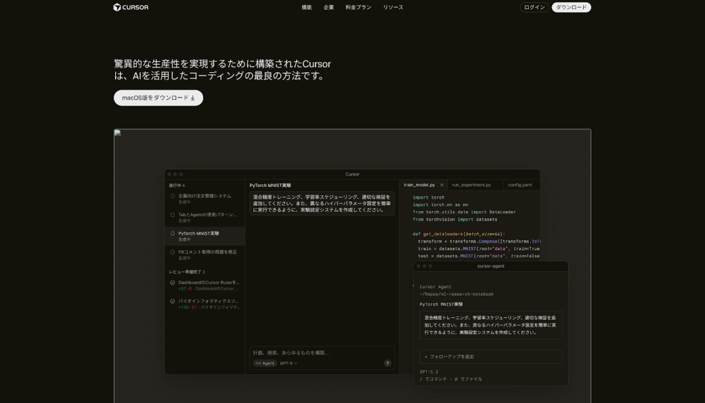Image resolution: width=705 pixels, height=403 pixels.
Task: Close the train_model.py tab with the X icon
Action: pos(442,185)
